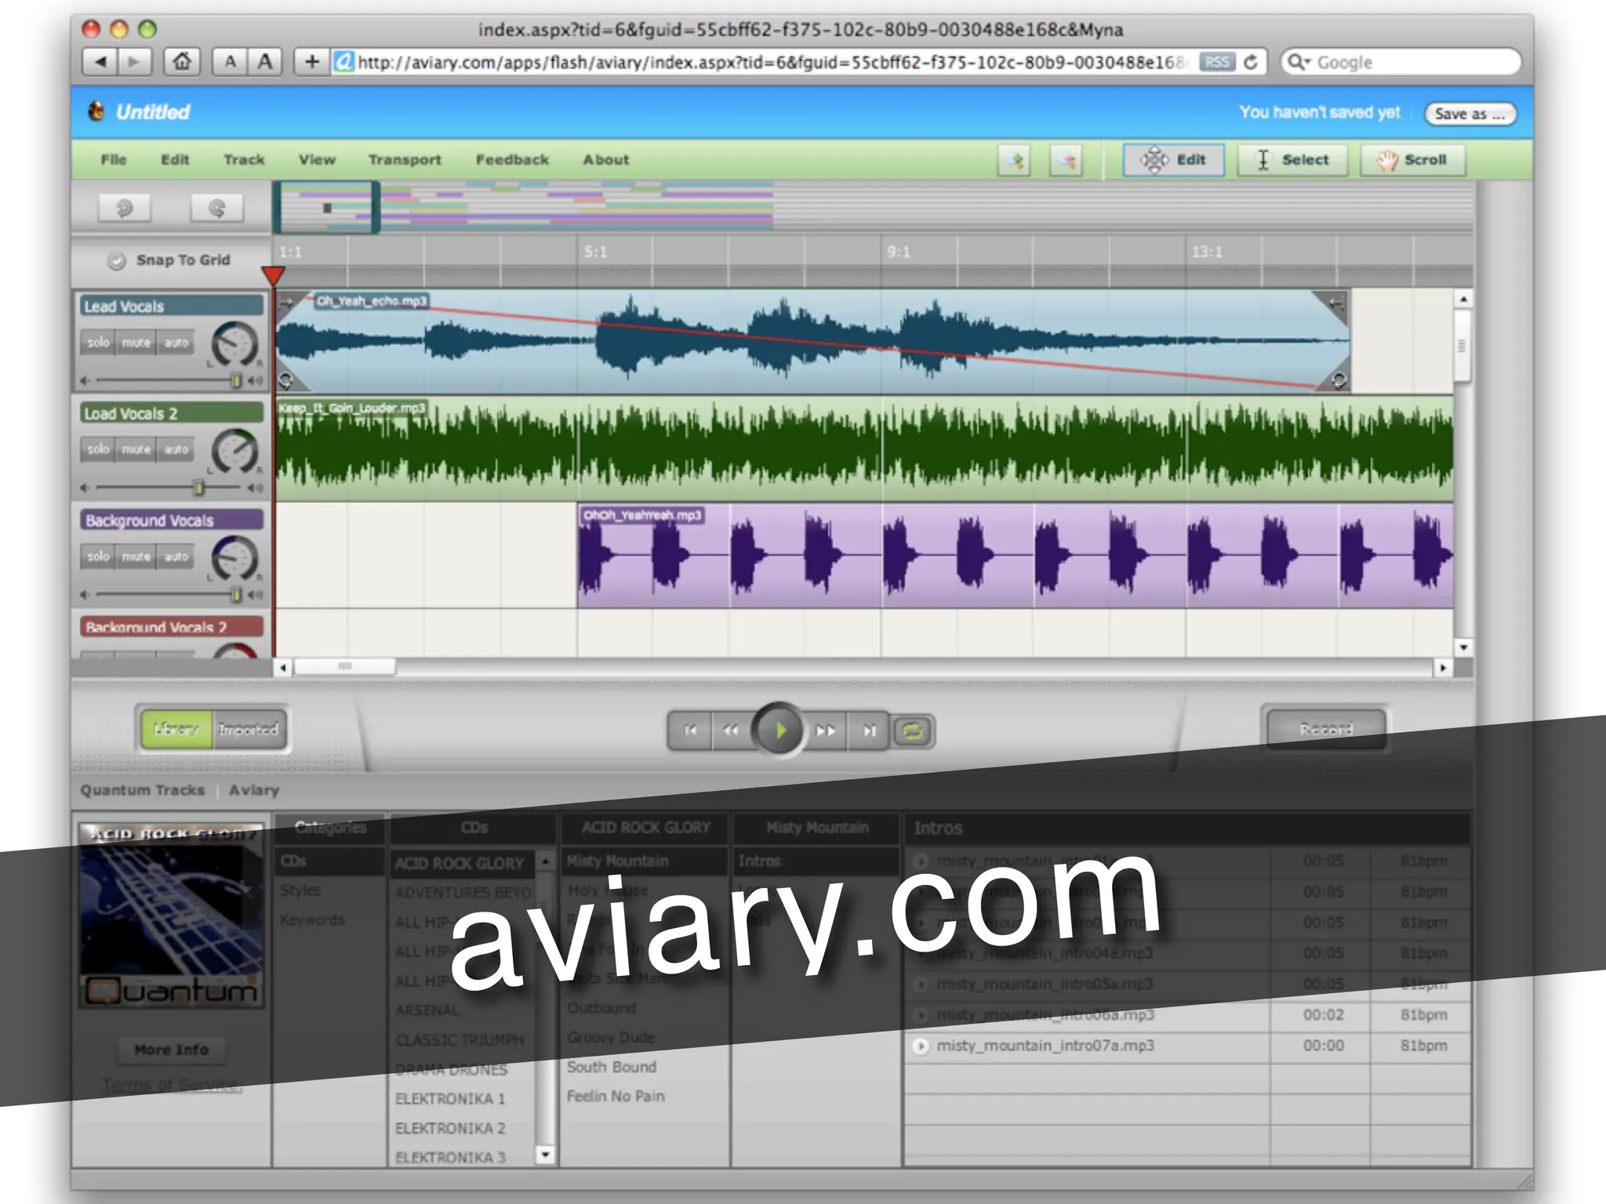Open the Track menu
The image size is (1606, 1204).
coord(244,160)
